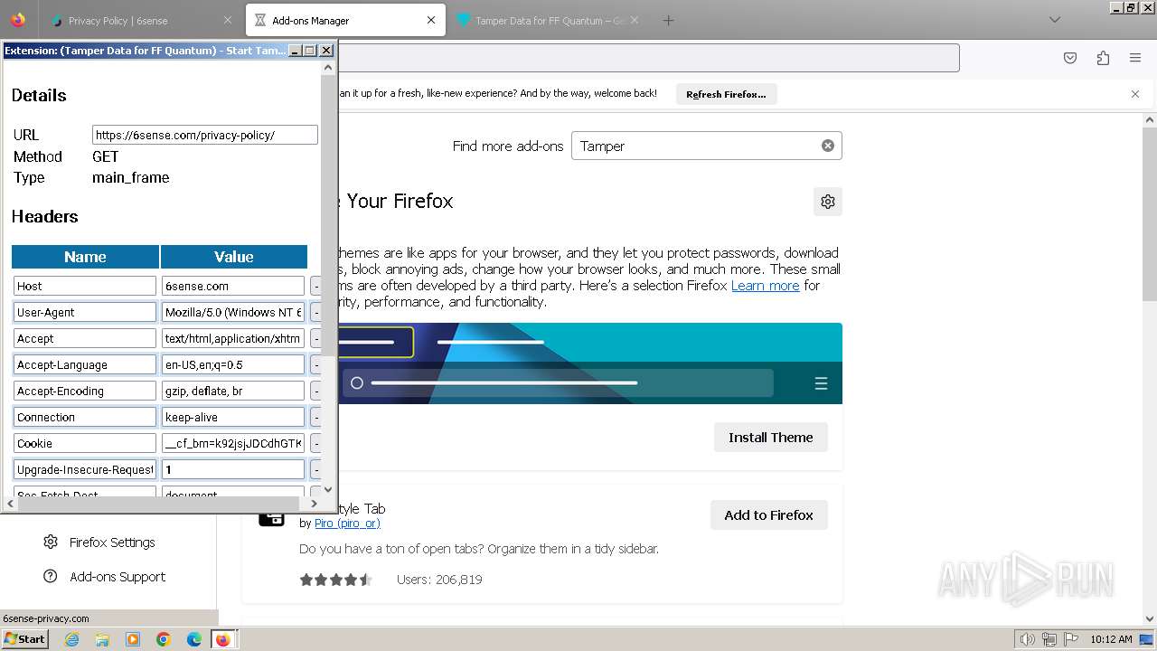1157x651 pixels.
Task: Switch to Add-ons Manager tab
Action: click(345, 20)
